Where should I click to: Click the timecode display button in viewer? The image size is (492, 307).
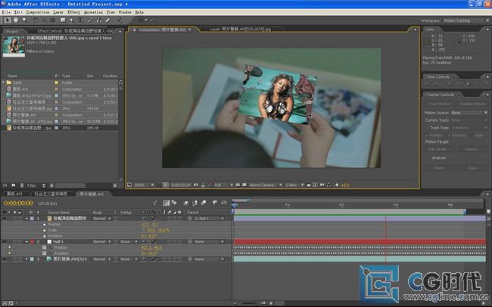click(180, 185)
